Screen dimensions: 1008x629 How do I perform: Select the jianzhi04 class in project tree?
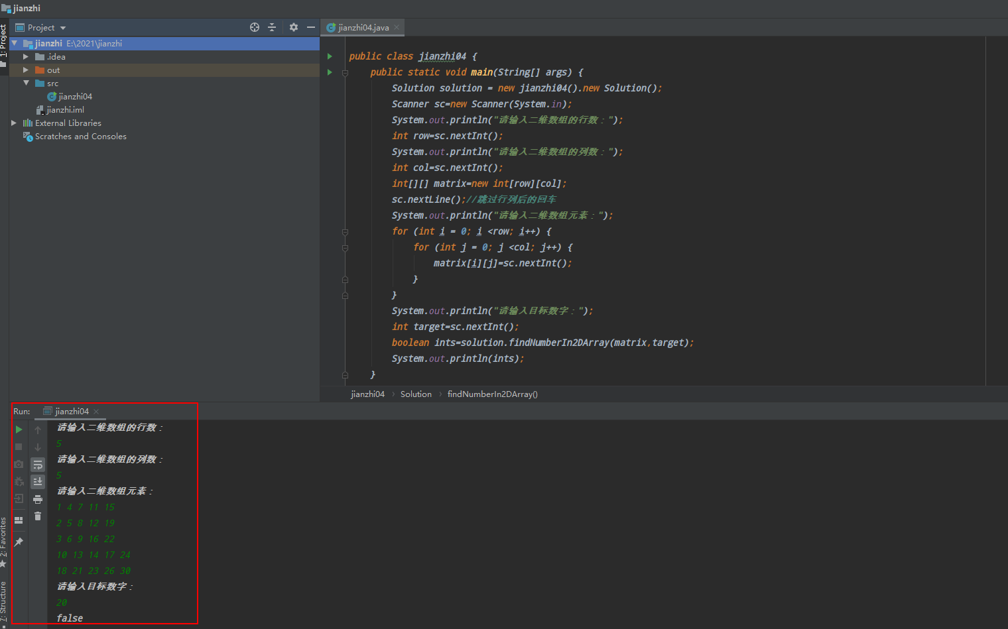75,96
